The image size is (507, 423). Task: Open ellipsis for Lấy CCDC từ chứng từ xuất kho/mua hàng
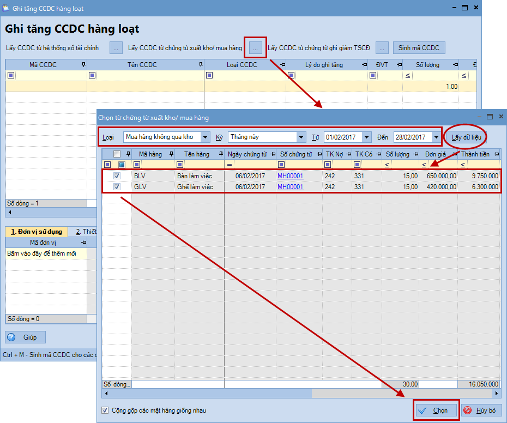[256, 48]
